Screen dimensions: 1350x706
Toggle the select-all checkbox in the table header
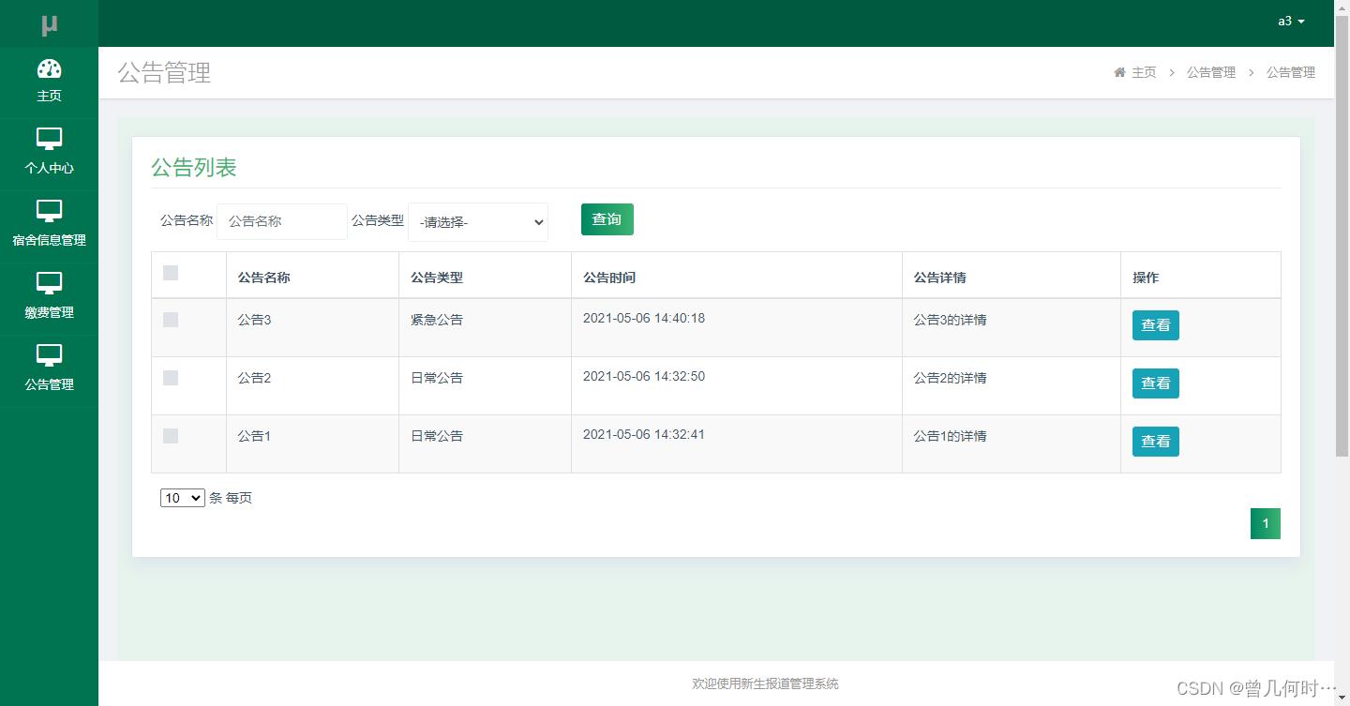pos(171,273)
